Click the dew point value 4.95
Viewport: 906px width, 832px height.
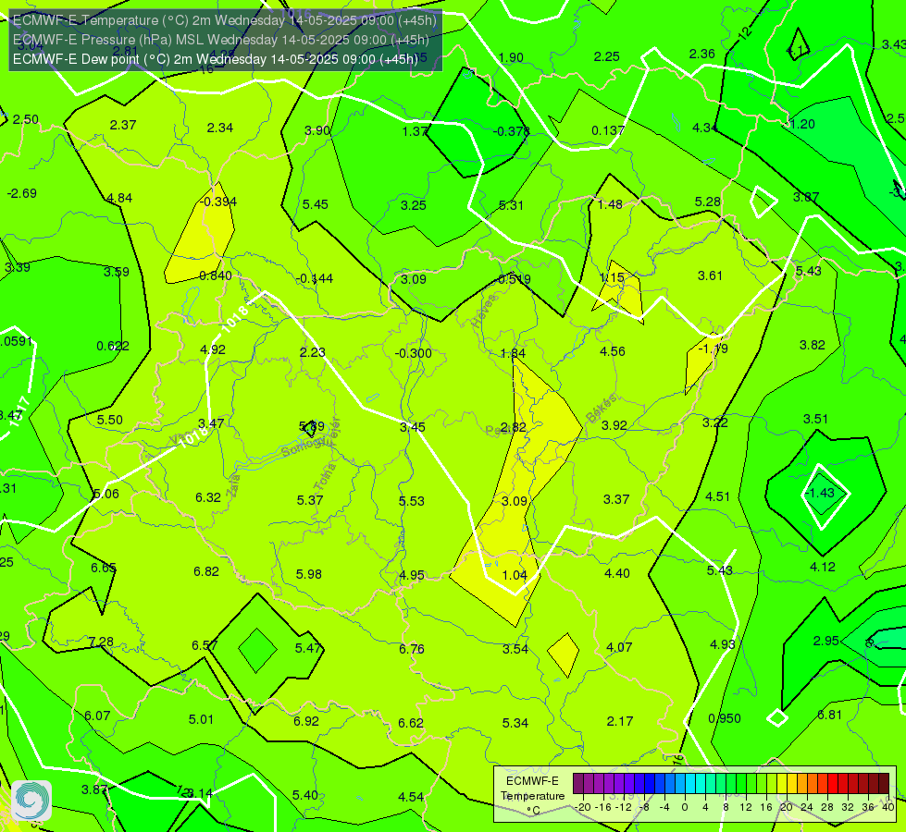412,575
